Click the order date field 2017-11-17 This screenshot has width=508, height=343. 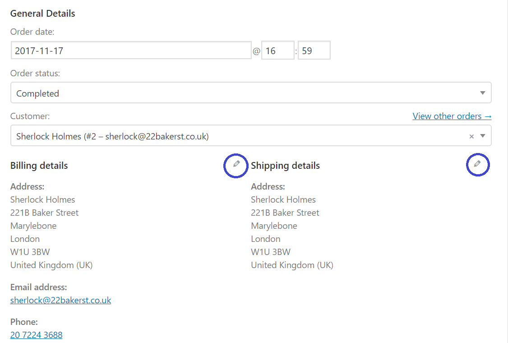pos(131,51)
